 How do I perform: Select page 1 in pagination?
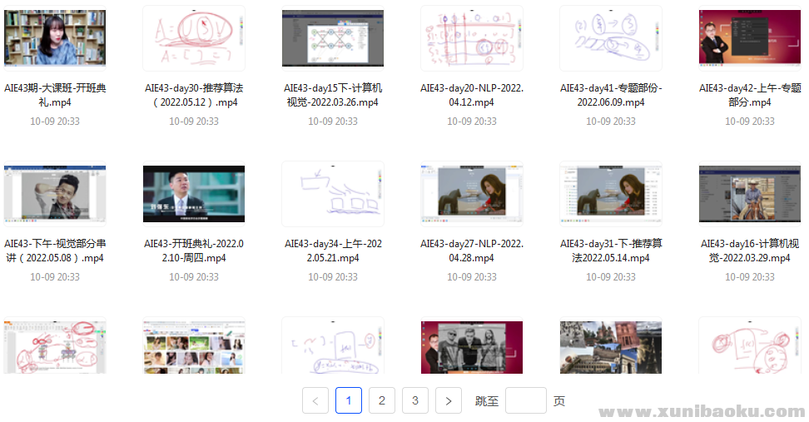pos(348,400)
